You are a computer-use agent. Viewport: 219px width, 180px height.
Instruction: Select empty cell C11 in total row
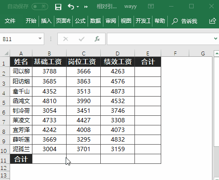(x=84, y=159)
